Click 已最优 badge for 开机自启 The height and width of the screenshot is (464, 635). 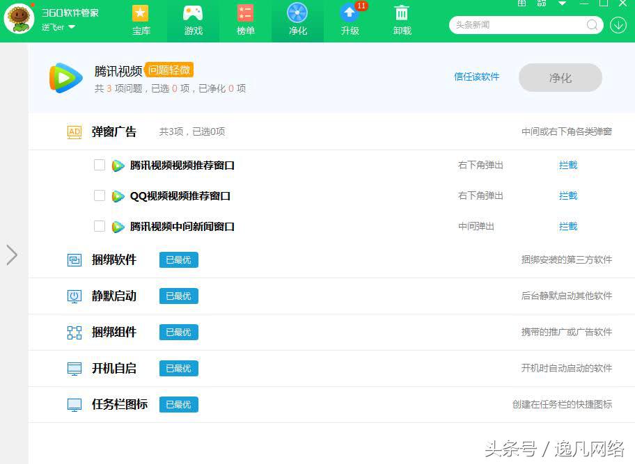tap(178, 368)
